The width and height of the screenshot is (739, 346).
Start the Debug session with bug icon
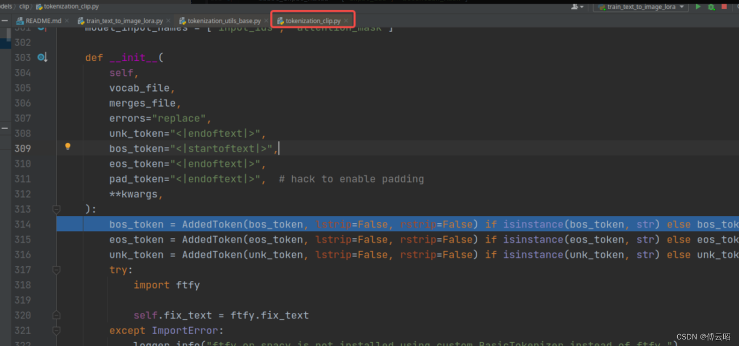[711, 7]
